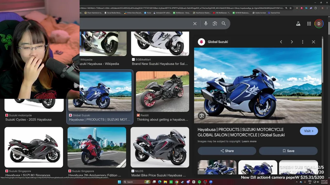Open taskbar clock showing 10:33 pm
330x185 pixels.
click(324, 182)
